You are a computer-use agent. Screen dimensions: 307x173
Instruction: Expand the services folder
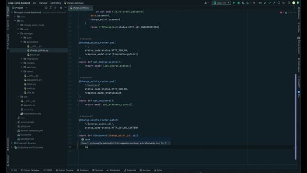pos(21,67)
